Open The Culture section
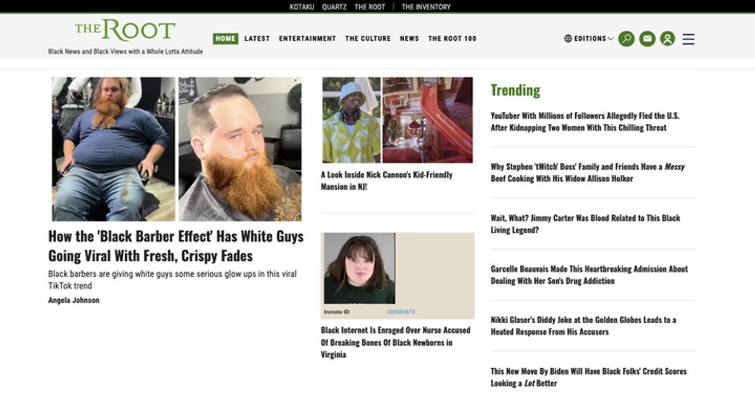This screenshot has width=755, height=396. pyautogui.click(x=368, y=38)
